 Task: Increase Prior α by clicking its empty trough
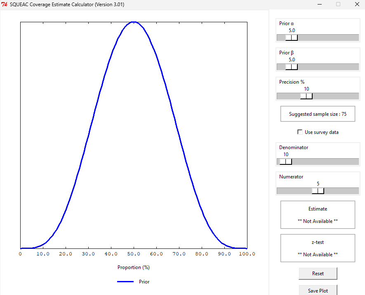(x=330, y=38)
